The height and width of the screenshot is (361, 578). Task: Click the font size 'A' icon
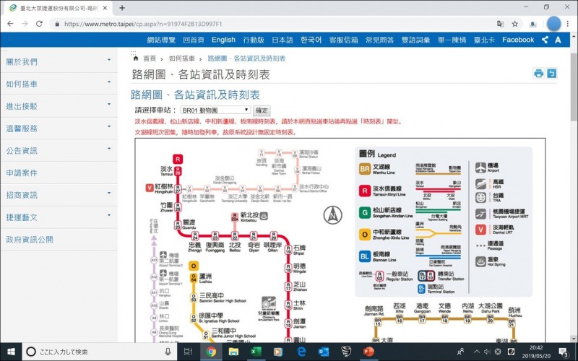(558, 40)
